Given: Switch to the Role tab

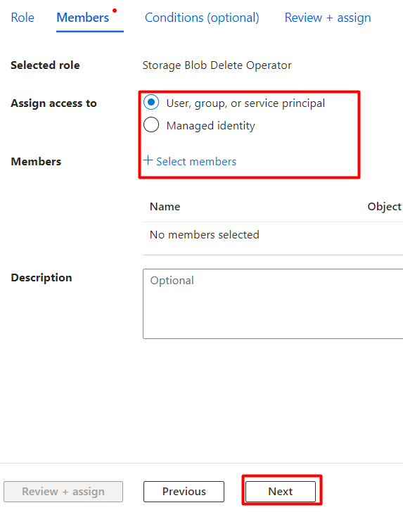Looking at the screenshot, I should pos(23,18).
